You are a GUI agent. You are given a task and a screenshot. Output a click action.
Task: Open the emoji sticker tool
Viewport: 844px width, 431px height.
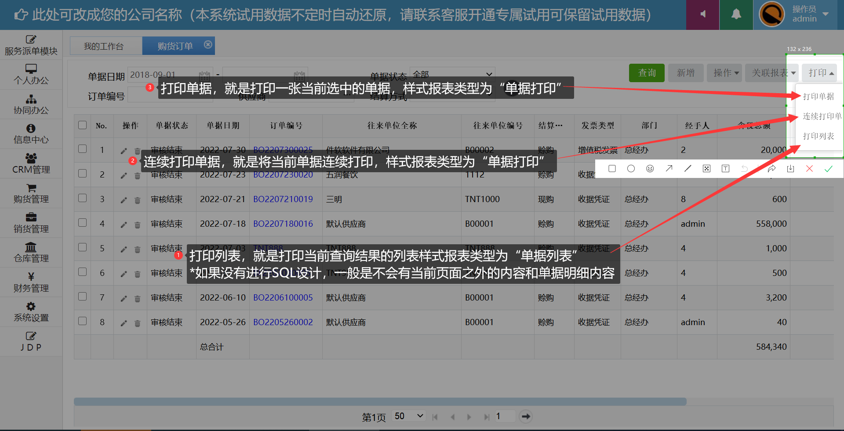(x=650, y=169)
